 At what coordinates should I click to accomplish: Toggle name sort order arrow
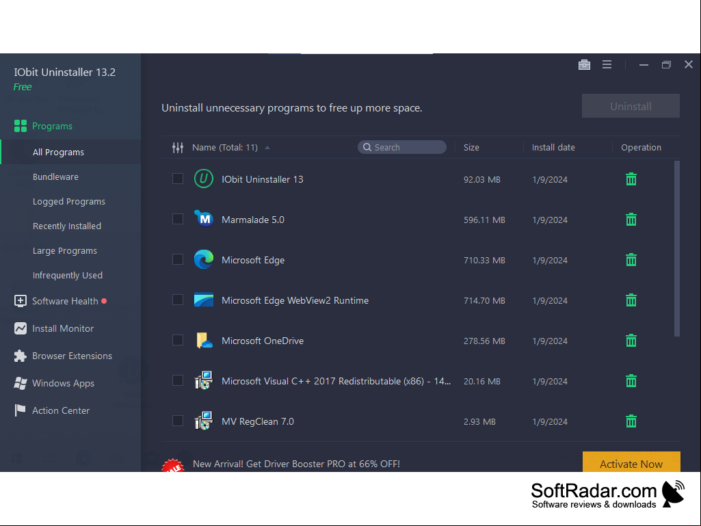pos(267,148)
